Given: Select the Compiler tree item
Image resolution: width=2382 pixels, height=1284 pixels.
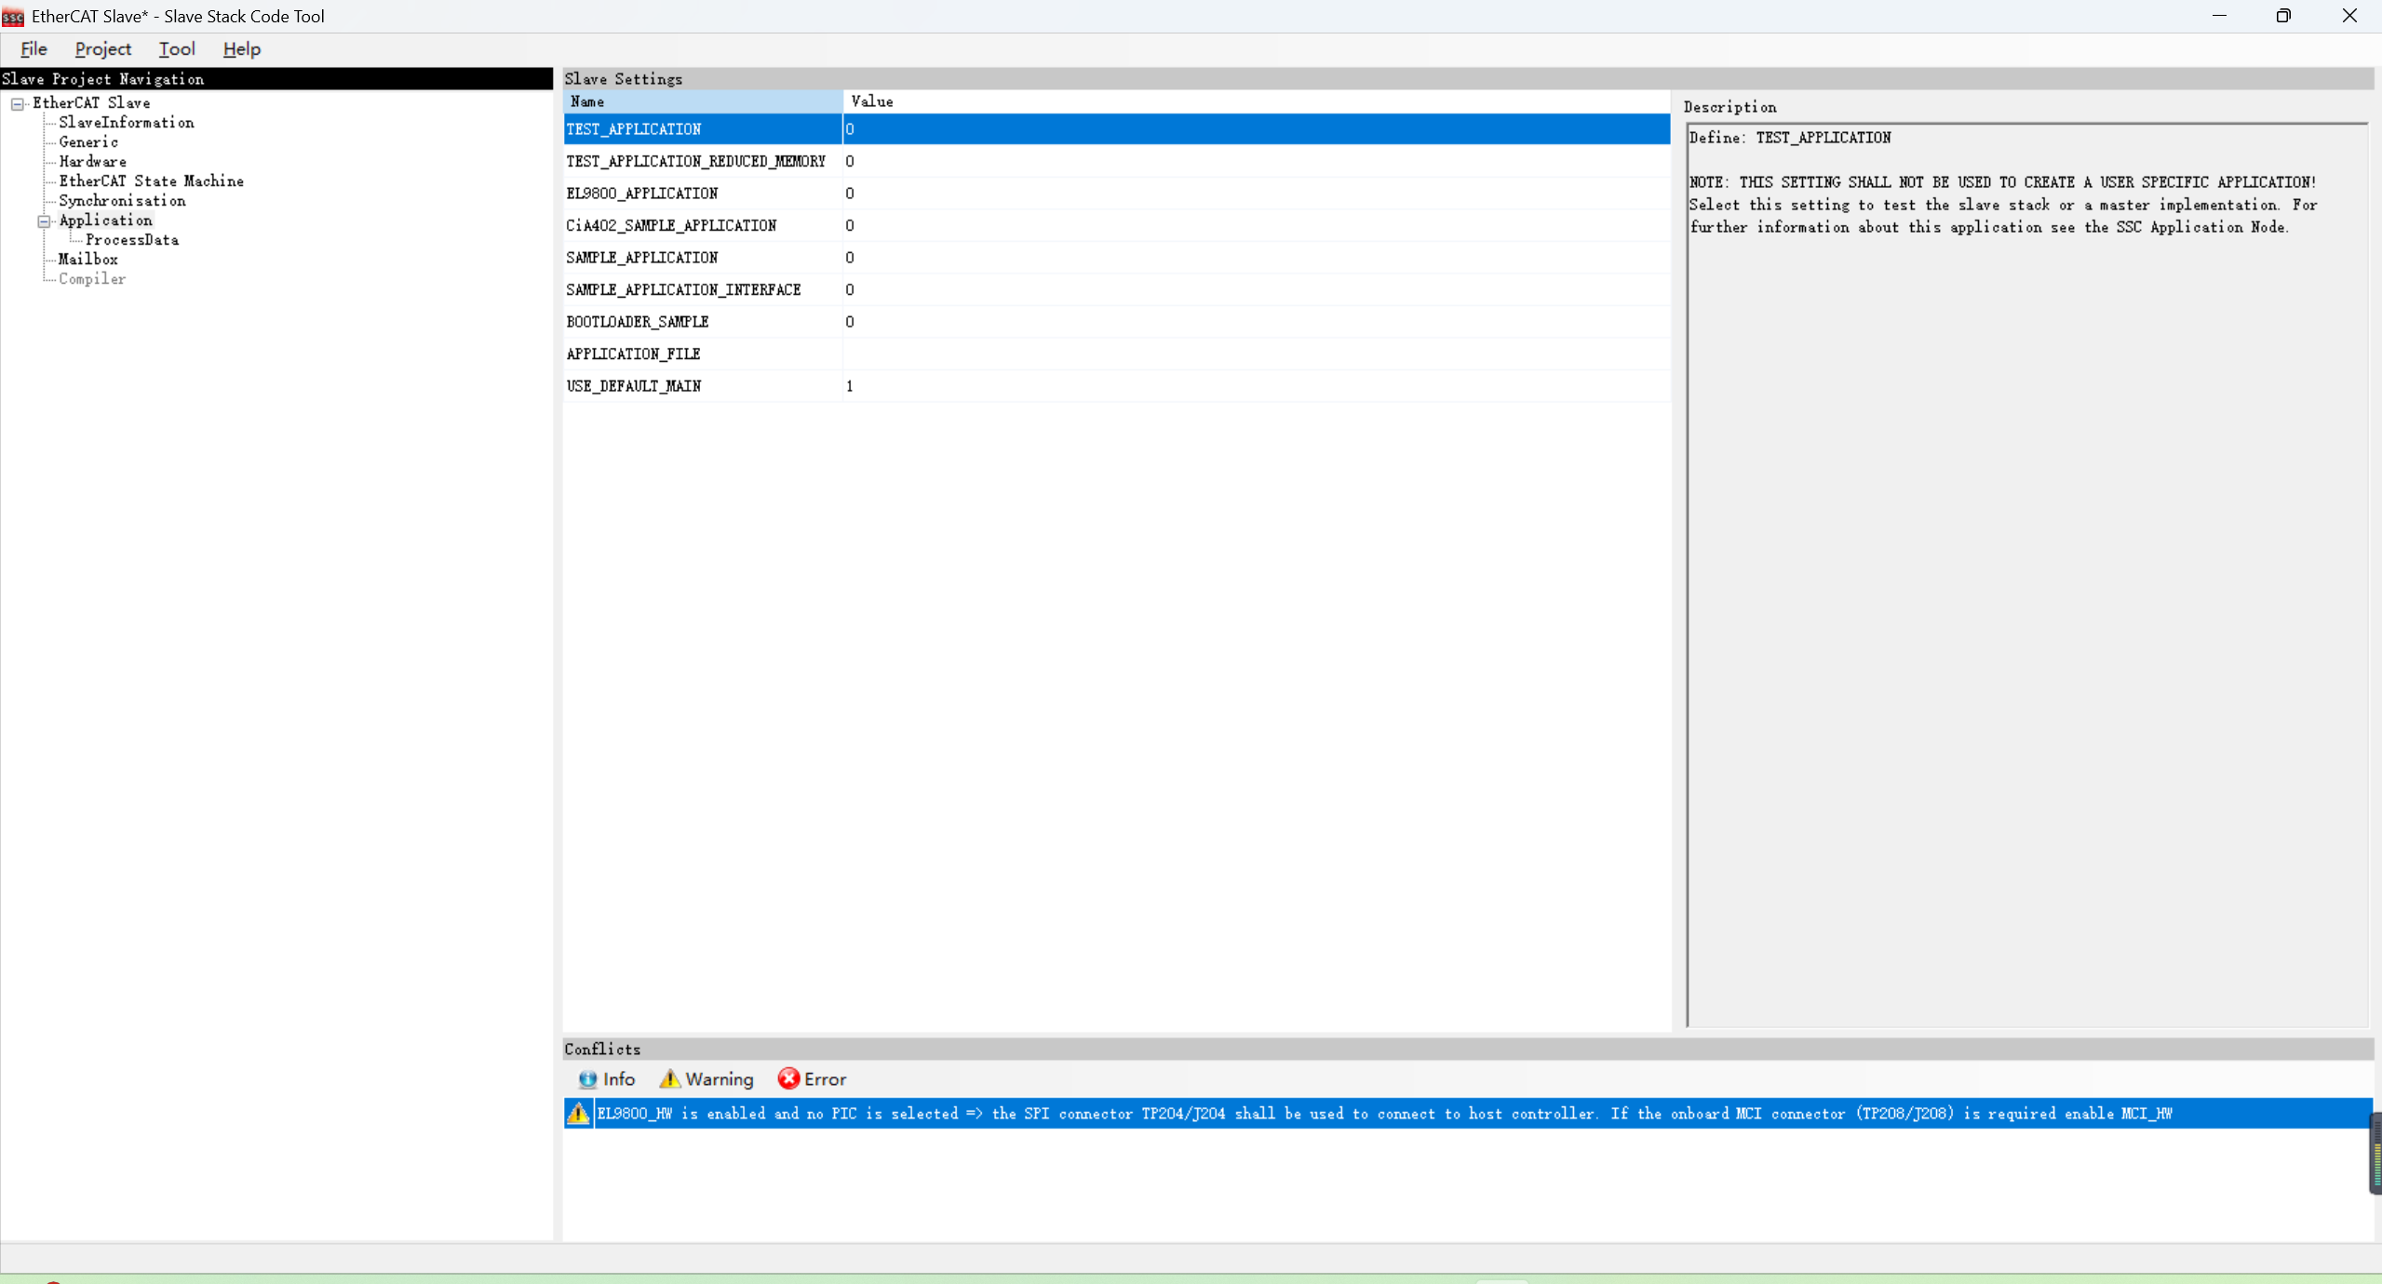Looking at the screenshot, I should coord(92,278).
